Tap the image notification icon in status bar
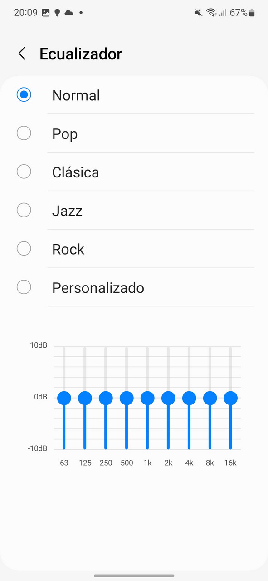This screenshot has width=268, height=581. [45, 13]
